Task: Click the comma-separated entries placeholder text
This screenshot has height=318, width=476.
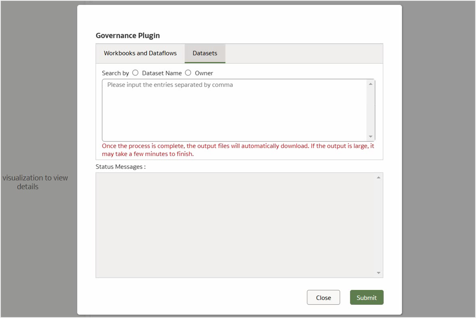Action: [x=168, y=84]
